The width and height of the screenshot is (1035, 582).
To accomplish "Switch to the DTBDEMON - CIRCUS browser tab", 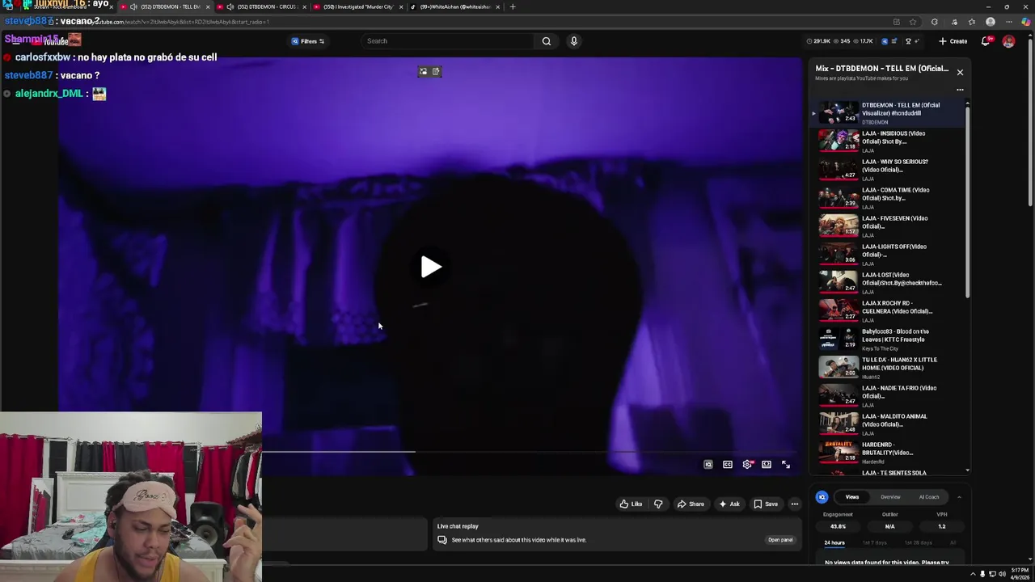I will coord(261,6).
